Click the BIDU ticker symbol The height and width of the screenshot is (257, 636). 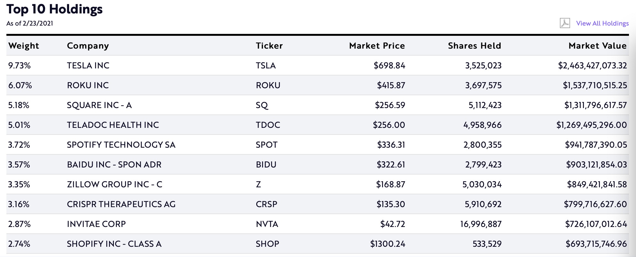coord(266,165)
